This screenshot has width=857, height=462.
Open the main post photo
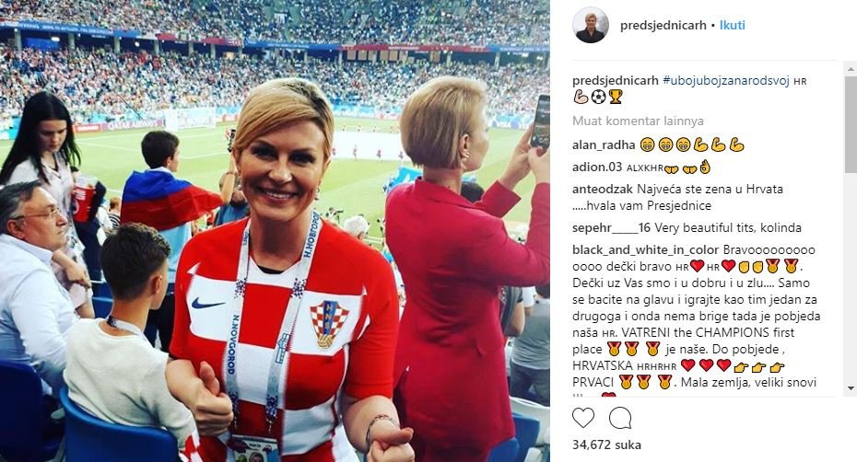coord(275,231)
